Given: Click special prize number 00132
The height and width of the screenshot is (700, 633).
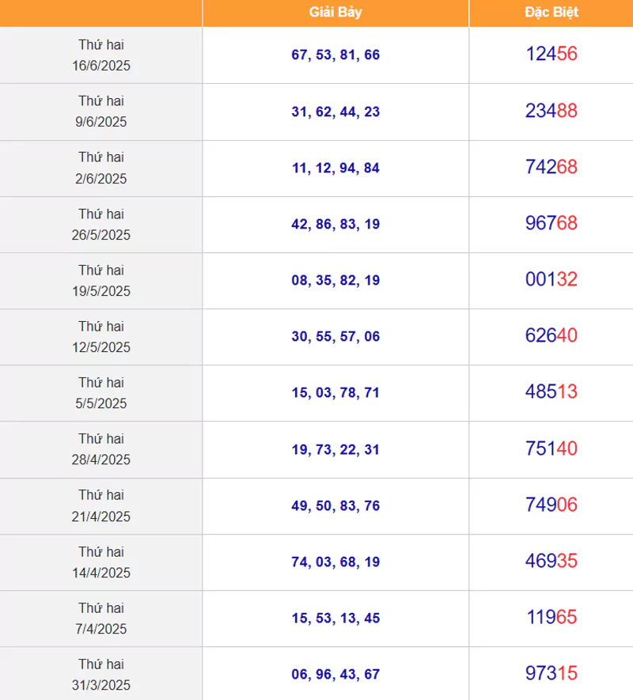Looking at the screenshot, I should [x=552, y=279].
